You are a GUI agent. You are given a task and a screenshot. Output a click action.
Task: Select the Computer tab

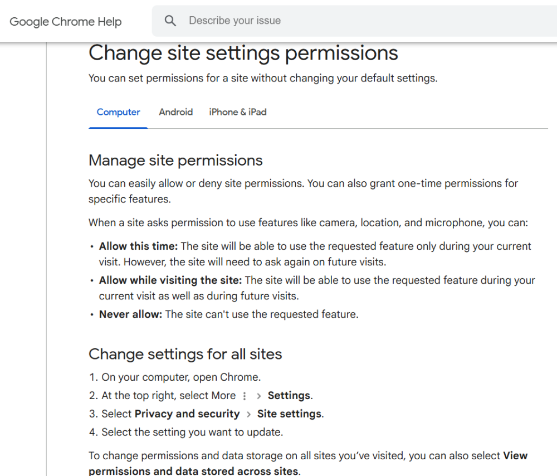click(x=118, y=112)
